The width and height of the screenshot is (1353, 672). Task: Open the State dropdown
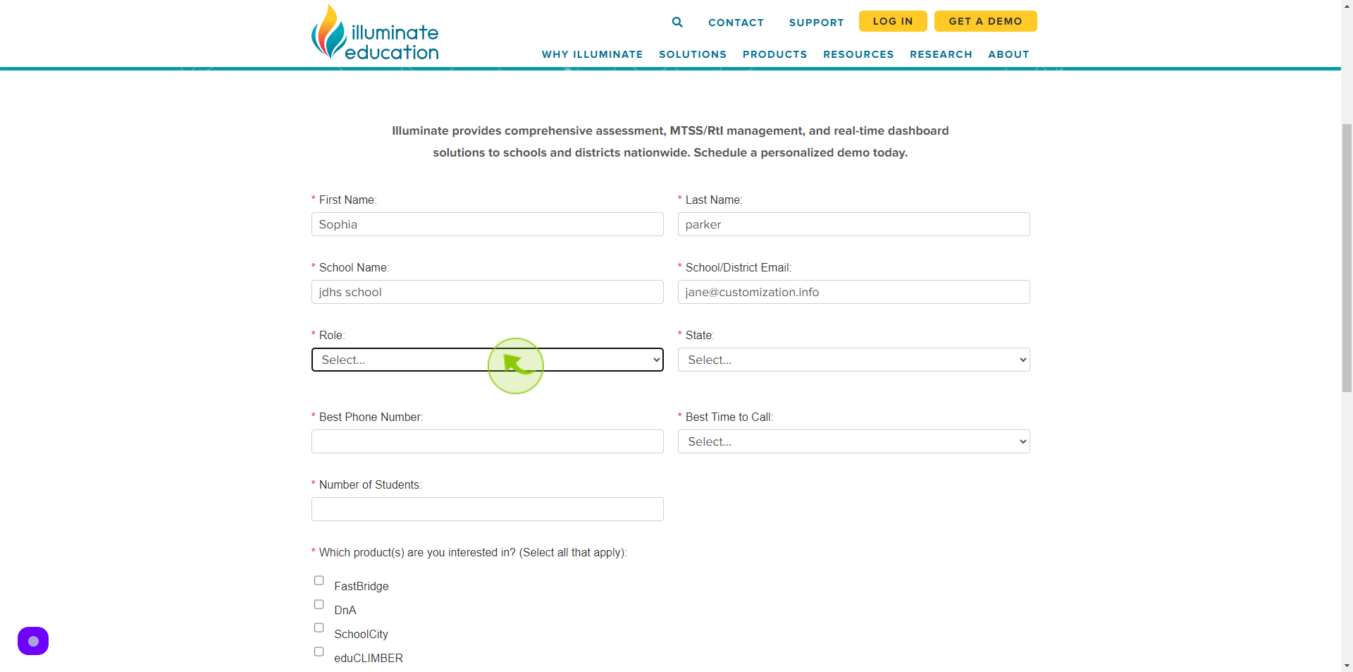pos(854,360)
